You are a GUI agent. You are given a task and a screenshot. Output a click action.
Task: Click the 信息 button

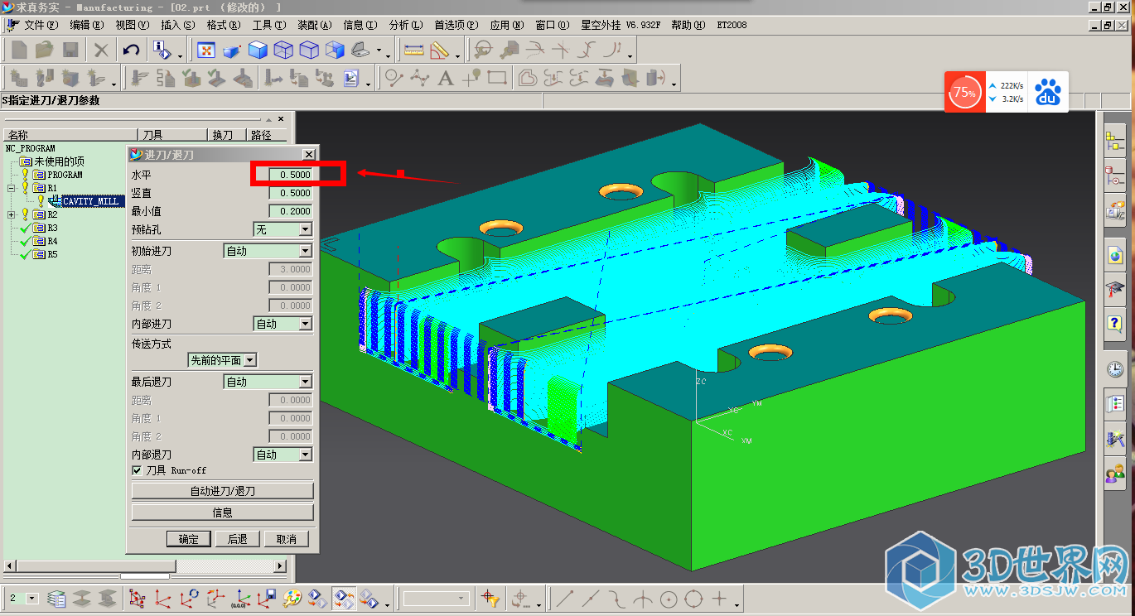pos(223,513)
